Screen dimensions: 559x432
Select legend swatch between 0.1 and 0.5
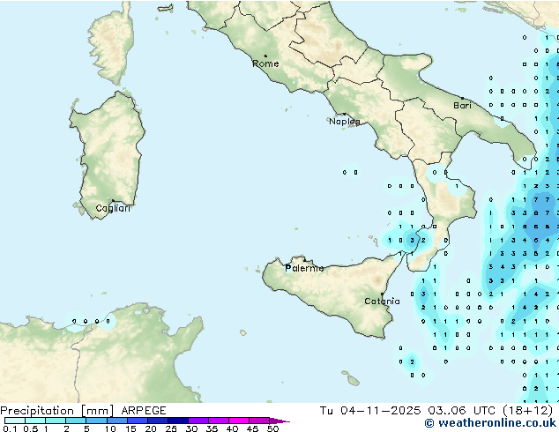click(15, 421)
